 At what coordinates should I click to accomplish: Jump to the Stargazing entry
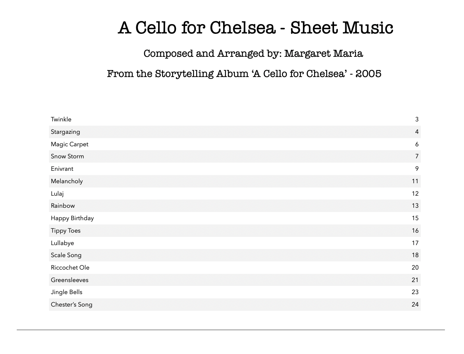coord(65,132)
